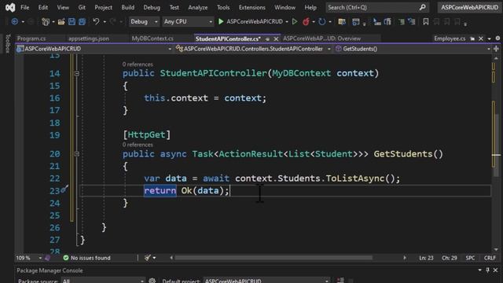The image size is (503, 283).
Task: Click the window layout icon in toolbar
Action: (x=356, y=21)
